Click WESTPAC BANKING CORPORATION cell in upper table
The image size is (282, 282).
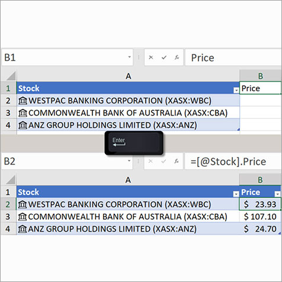[x=128, y=101]
